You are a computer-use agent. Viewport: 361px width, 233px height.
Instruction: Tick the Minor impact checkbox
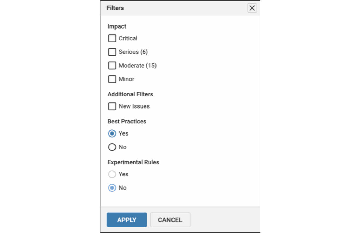click(112, 79)
